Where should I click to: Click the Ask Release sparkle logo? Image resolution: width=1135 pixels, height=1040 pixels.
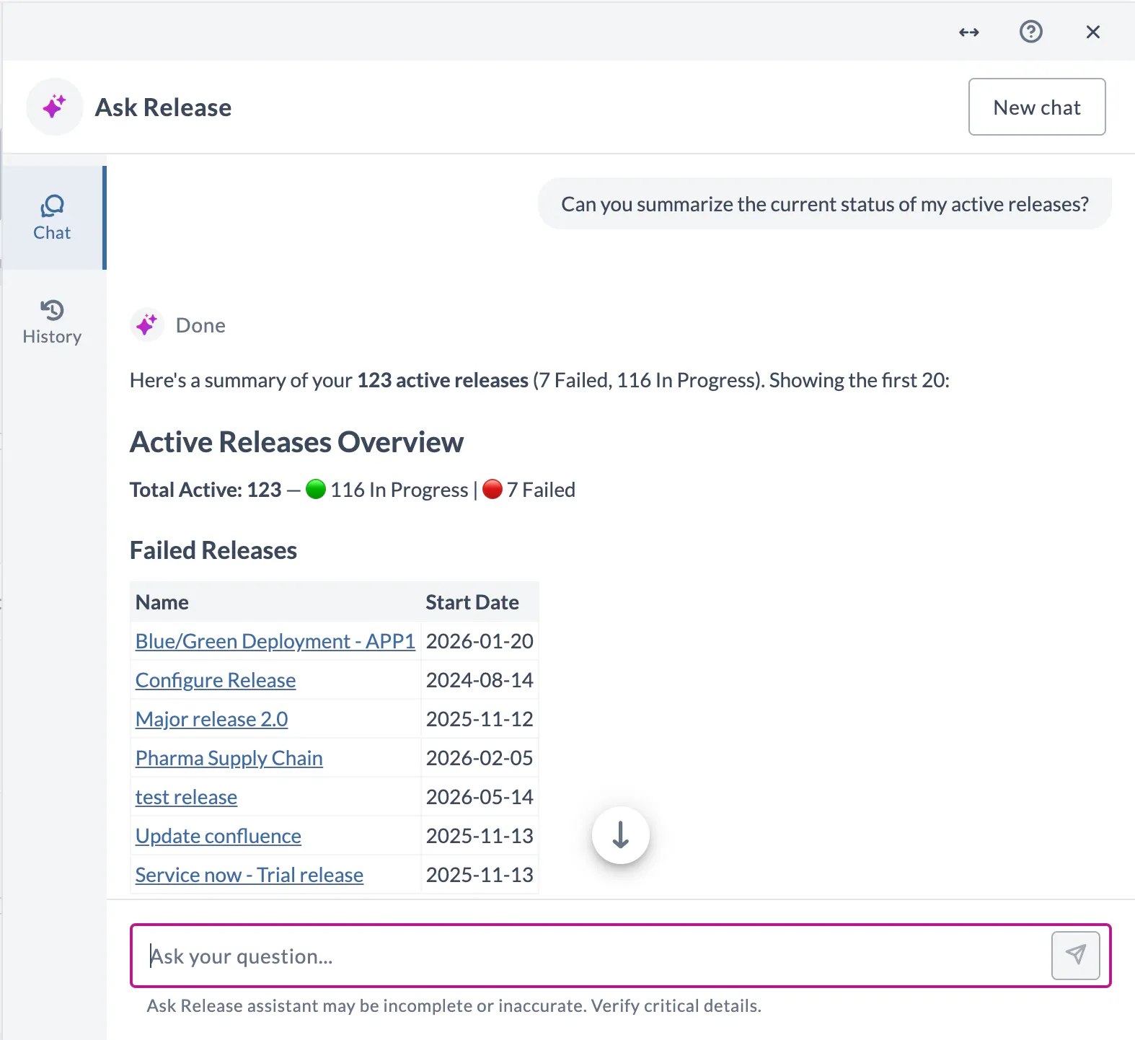(55, 107)
